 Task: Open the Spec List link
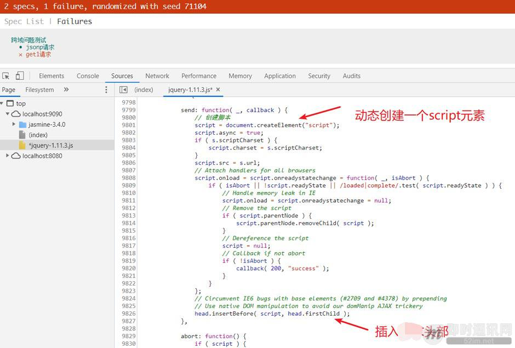click(24, 21)
